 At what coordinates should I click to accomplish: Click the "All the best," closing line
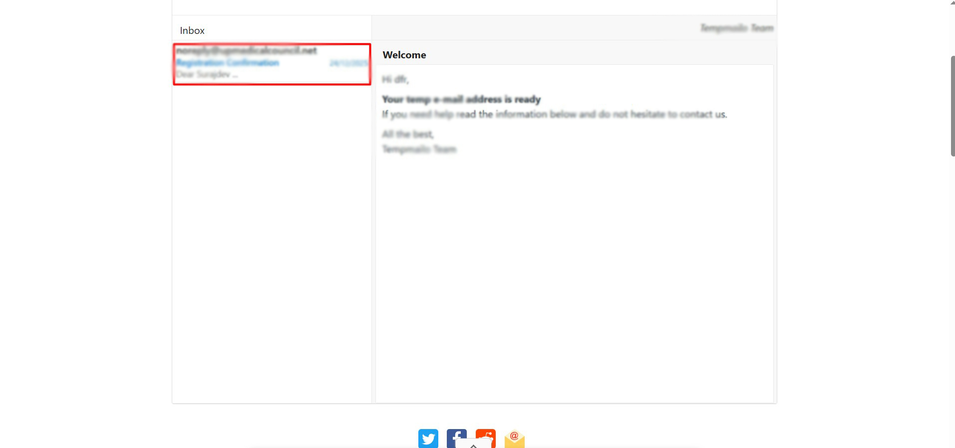pos(408,134)
